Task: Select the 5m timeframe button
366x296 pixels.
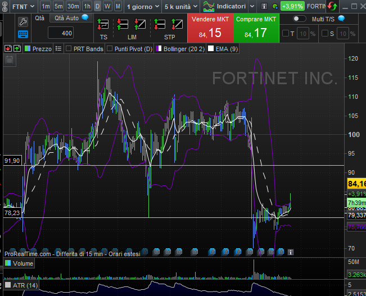Action: click(58, 6)
